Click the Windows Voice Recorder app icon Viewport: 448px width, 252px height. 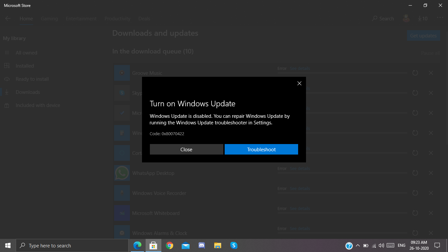tap(122, 193)
